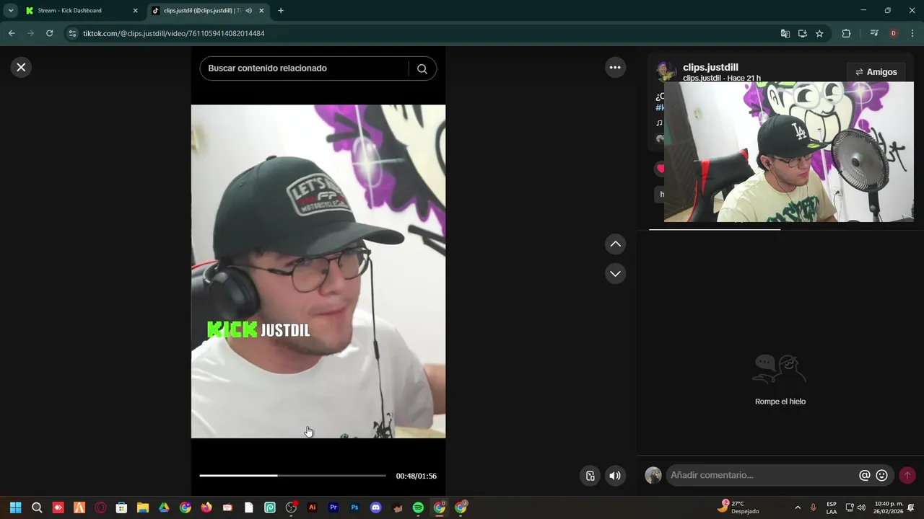924x519 pixels.
Task: Send comment with red arrow button
Action: tap(907, 475)
